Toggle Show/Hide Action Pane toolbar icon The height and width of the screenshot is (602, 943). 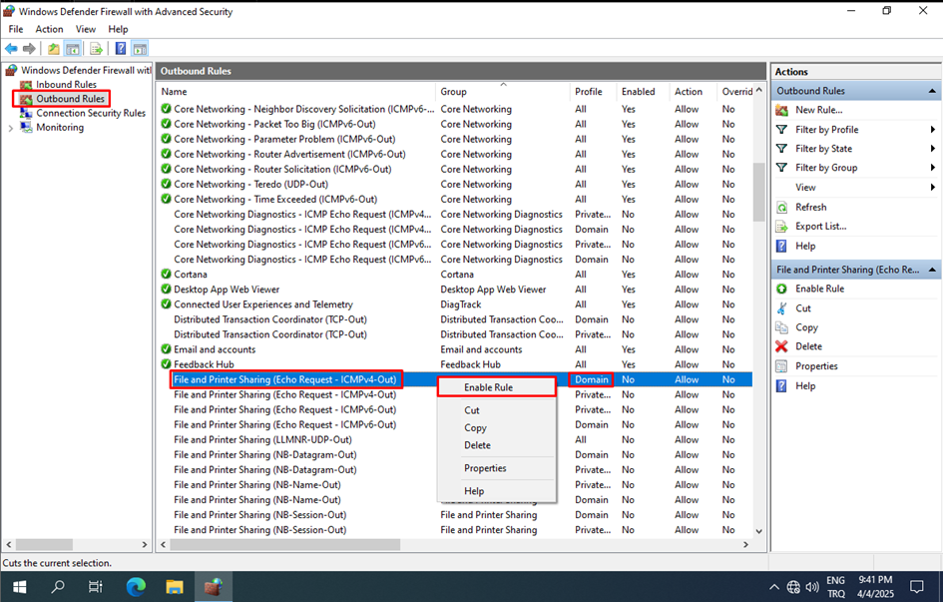140,49
